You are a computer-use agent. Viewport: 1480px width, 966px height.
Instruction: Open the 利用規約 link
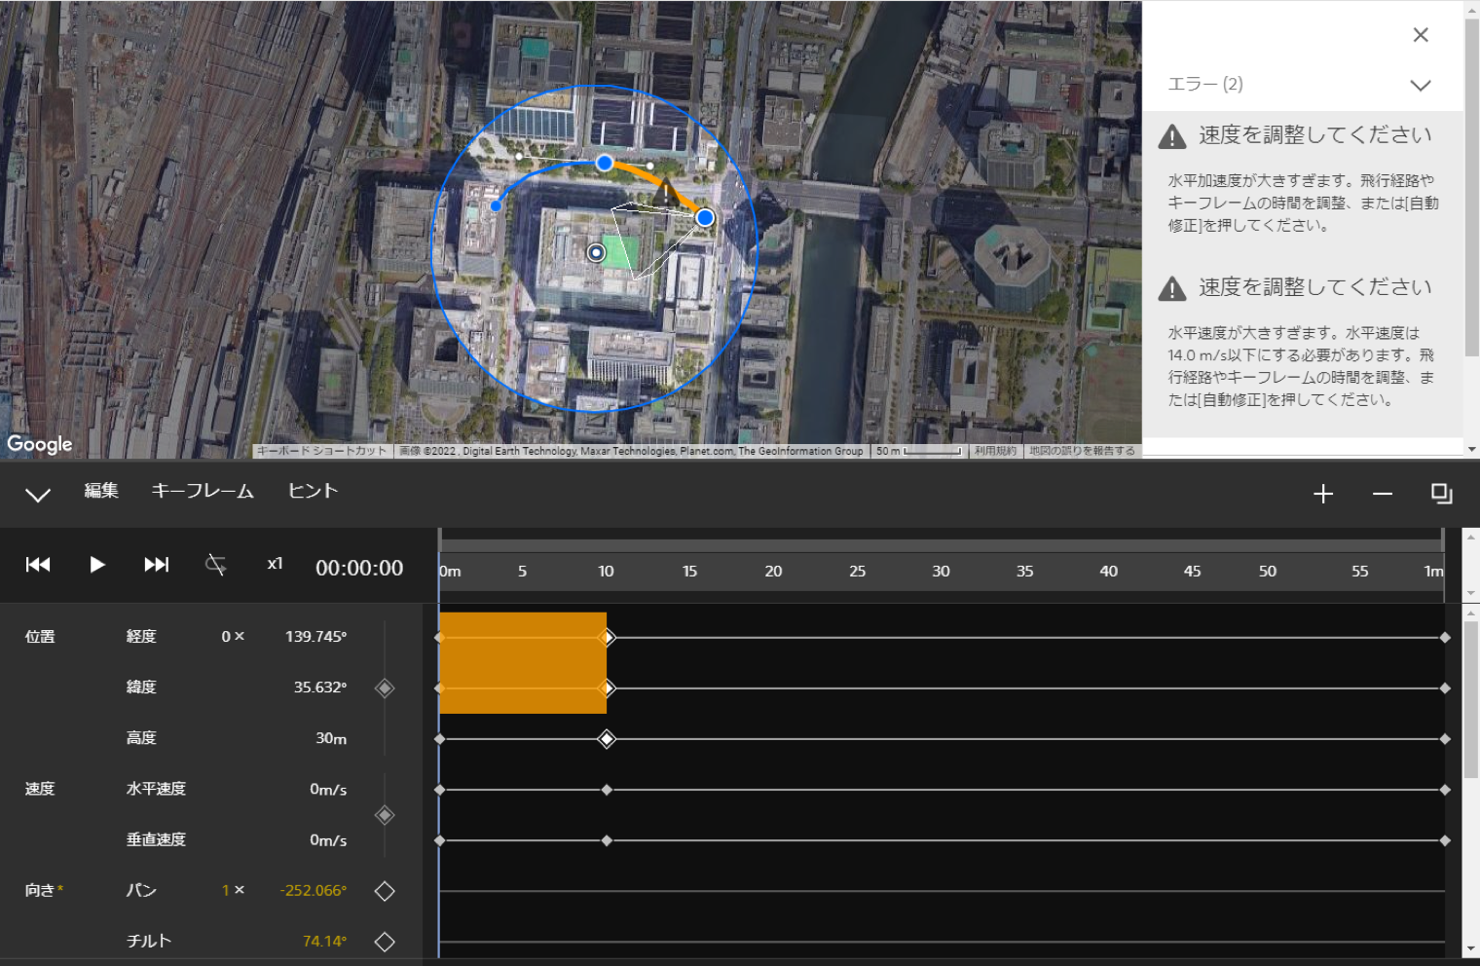(x=995, y=451)
